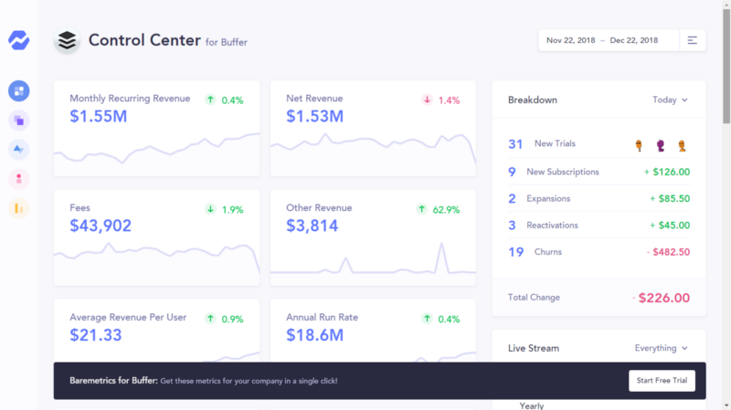Click the + $85.50 expansions amount
The width and height of the screenshot is (731, 410).
click(x=670, y=198)
